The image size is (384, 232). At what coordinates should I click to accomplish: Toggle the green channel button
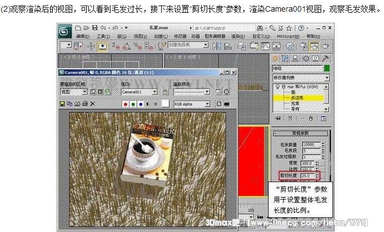(133, 104)
